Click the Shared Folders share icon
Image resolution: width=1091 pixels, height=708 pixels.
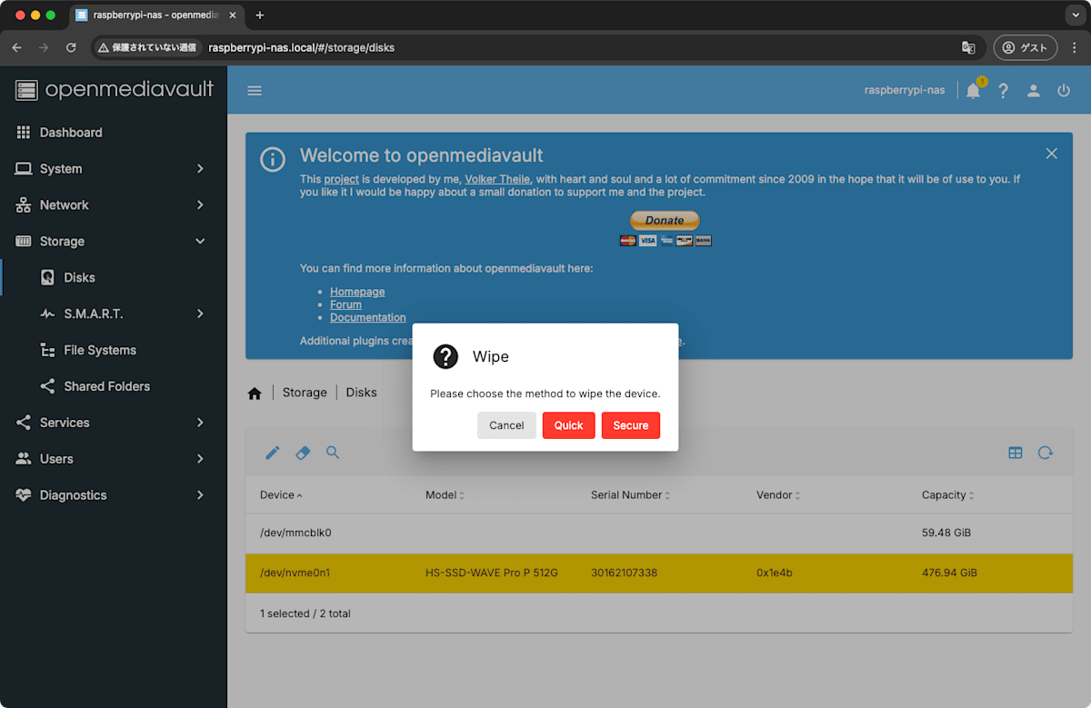[47, 386]
